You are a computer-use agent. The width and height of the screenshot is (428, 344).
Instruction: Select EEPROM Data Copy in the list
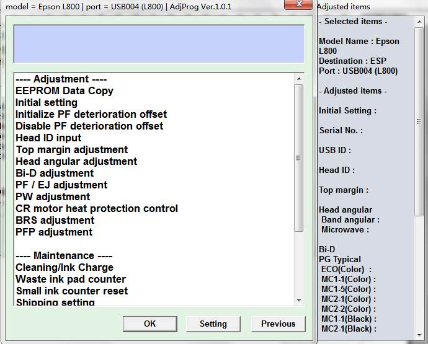coord(65,91)
